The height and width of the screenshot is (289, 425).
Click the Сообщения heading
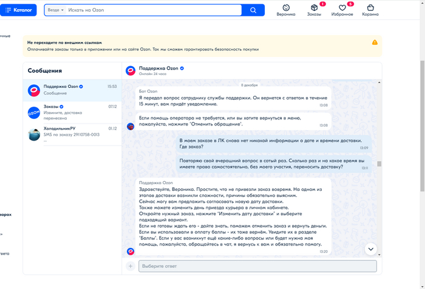[x=45, y=71]
